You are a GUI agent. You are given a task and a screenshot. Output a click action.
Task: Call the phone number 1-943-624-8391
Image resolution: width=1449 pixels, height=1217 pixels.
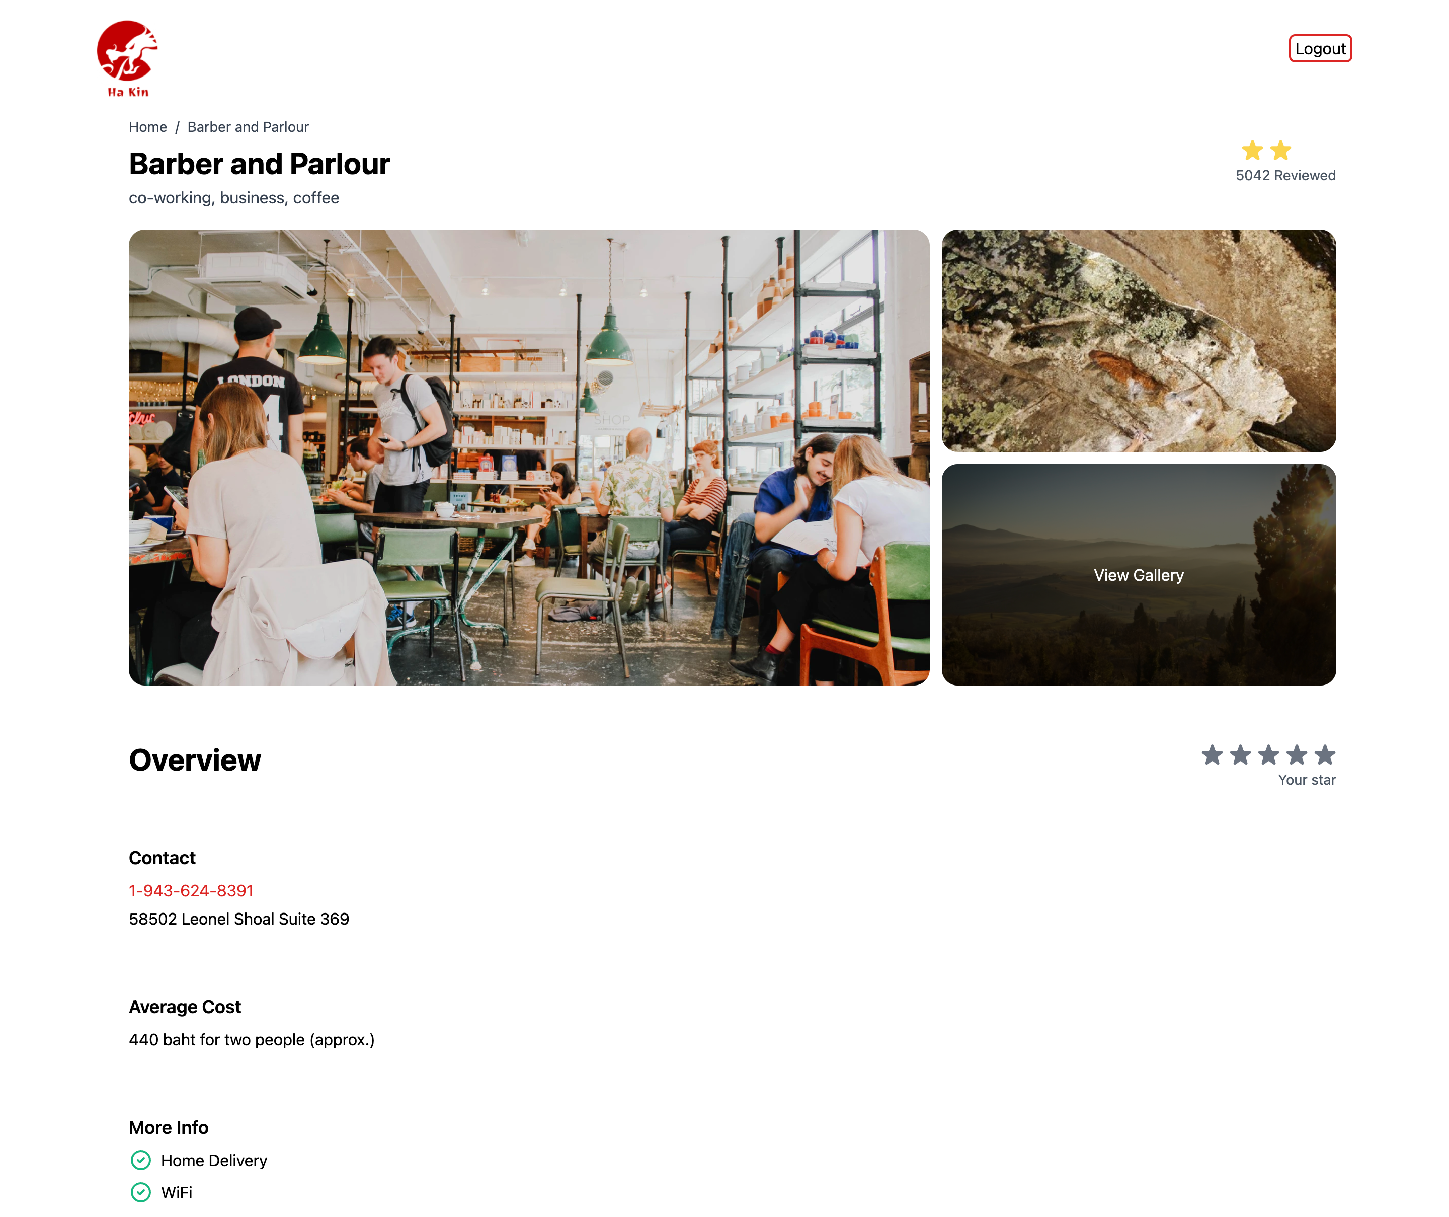pos(191,890)
